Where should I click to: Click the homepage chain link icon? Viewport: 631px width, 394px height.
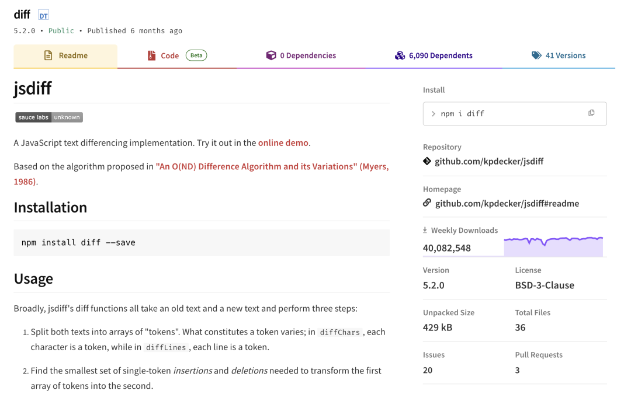(x=427, y=203)
